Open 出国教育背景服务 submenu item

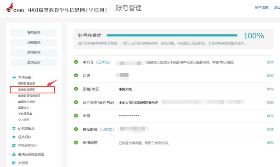tap(29, 96)
